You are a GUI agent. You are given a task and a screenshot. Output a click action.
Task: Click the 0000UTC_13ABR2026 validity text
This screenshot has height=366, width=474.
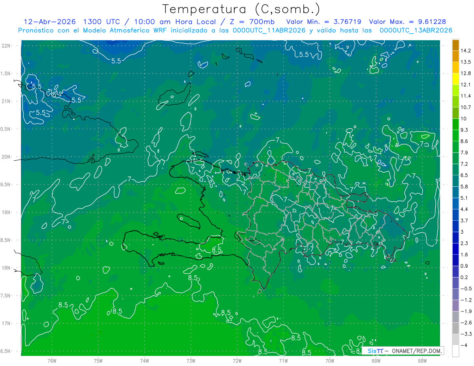point(416,30)
